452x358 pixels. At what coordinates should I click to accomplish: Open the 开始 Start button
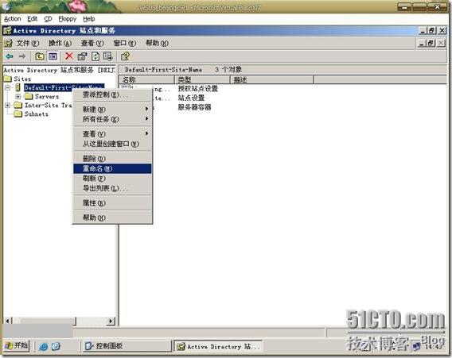tap(17, 345)
